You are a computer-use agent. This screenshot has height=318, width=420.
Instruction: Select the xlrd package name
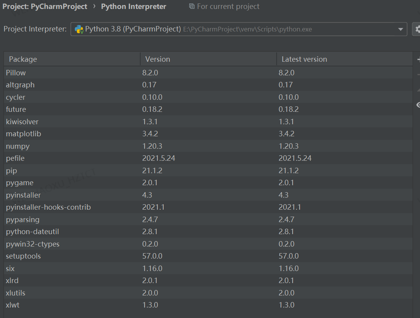[12, 280]
